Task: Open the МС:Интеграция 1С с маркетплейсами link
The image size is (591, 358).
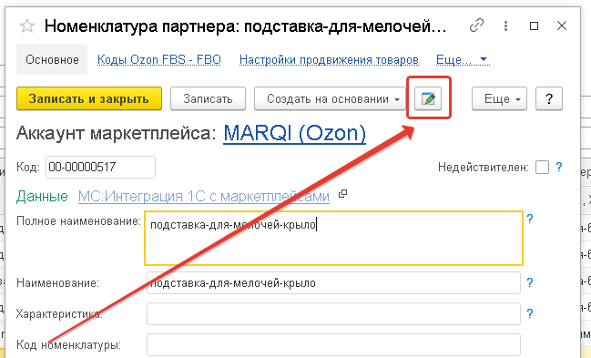Action: coord(204,196)
